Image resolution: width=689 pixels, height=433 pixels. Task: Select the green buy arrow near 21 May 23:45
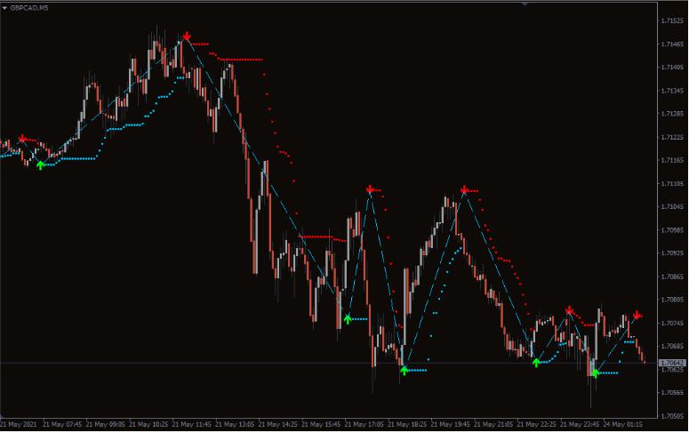click(x=596, y=373)
